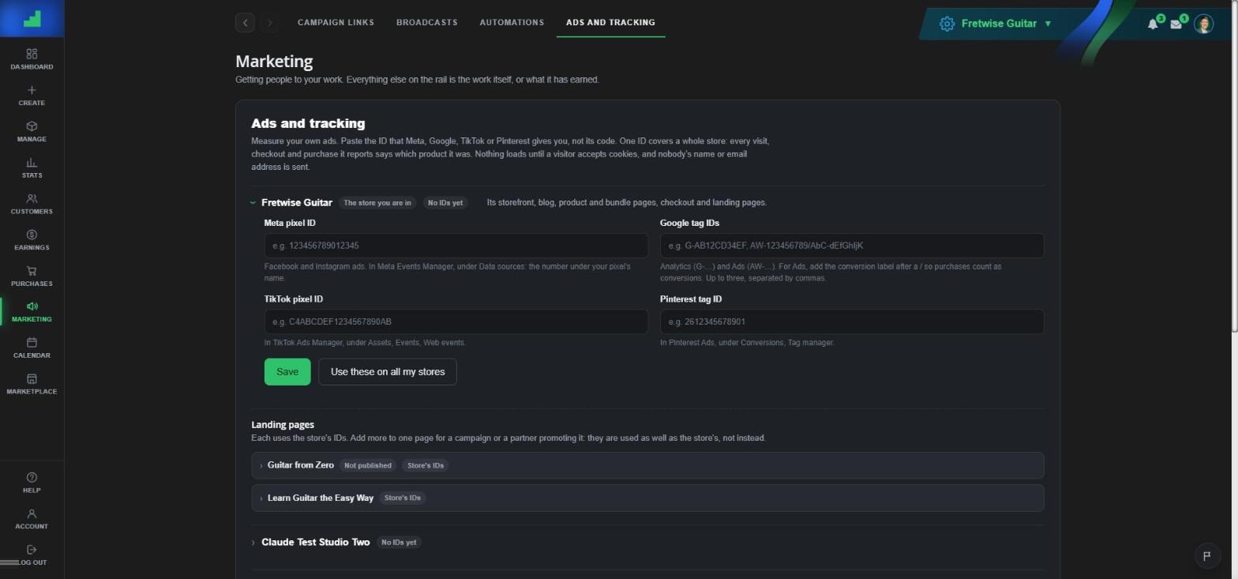Click the user profile avatar
Viewport: 1238px width, 579px height.
click(1203, 24)
